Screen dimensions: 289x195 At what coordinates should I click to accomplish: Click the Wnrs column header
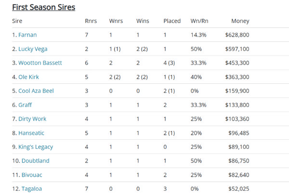(x=116, y=21)
